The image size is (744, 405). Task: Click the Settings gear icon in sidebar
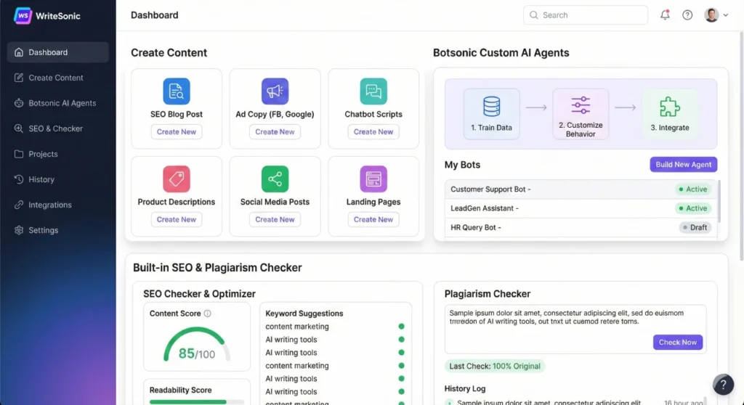point(18,230)
